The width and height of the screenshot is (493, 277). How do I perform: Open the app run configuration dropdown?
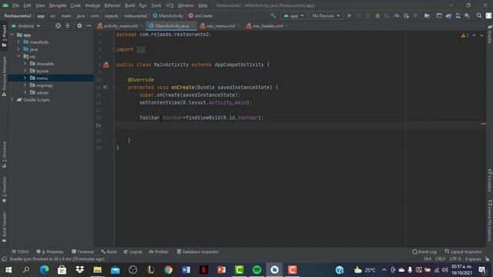pos(293,15)
